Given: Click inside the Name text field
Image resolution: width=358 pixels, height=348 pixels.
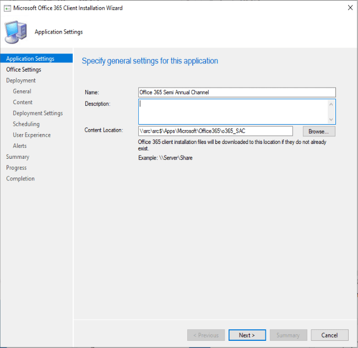Looking at the screenshot, I should point(236,93).
